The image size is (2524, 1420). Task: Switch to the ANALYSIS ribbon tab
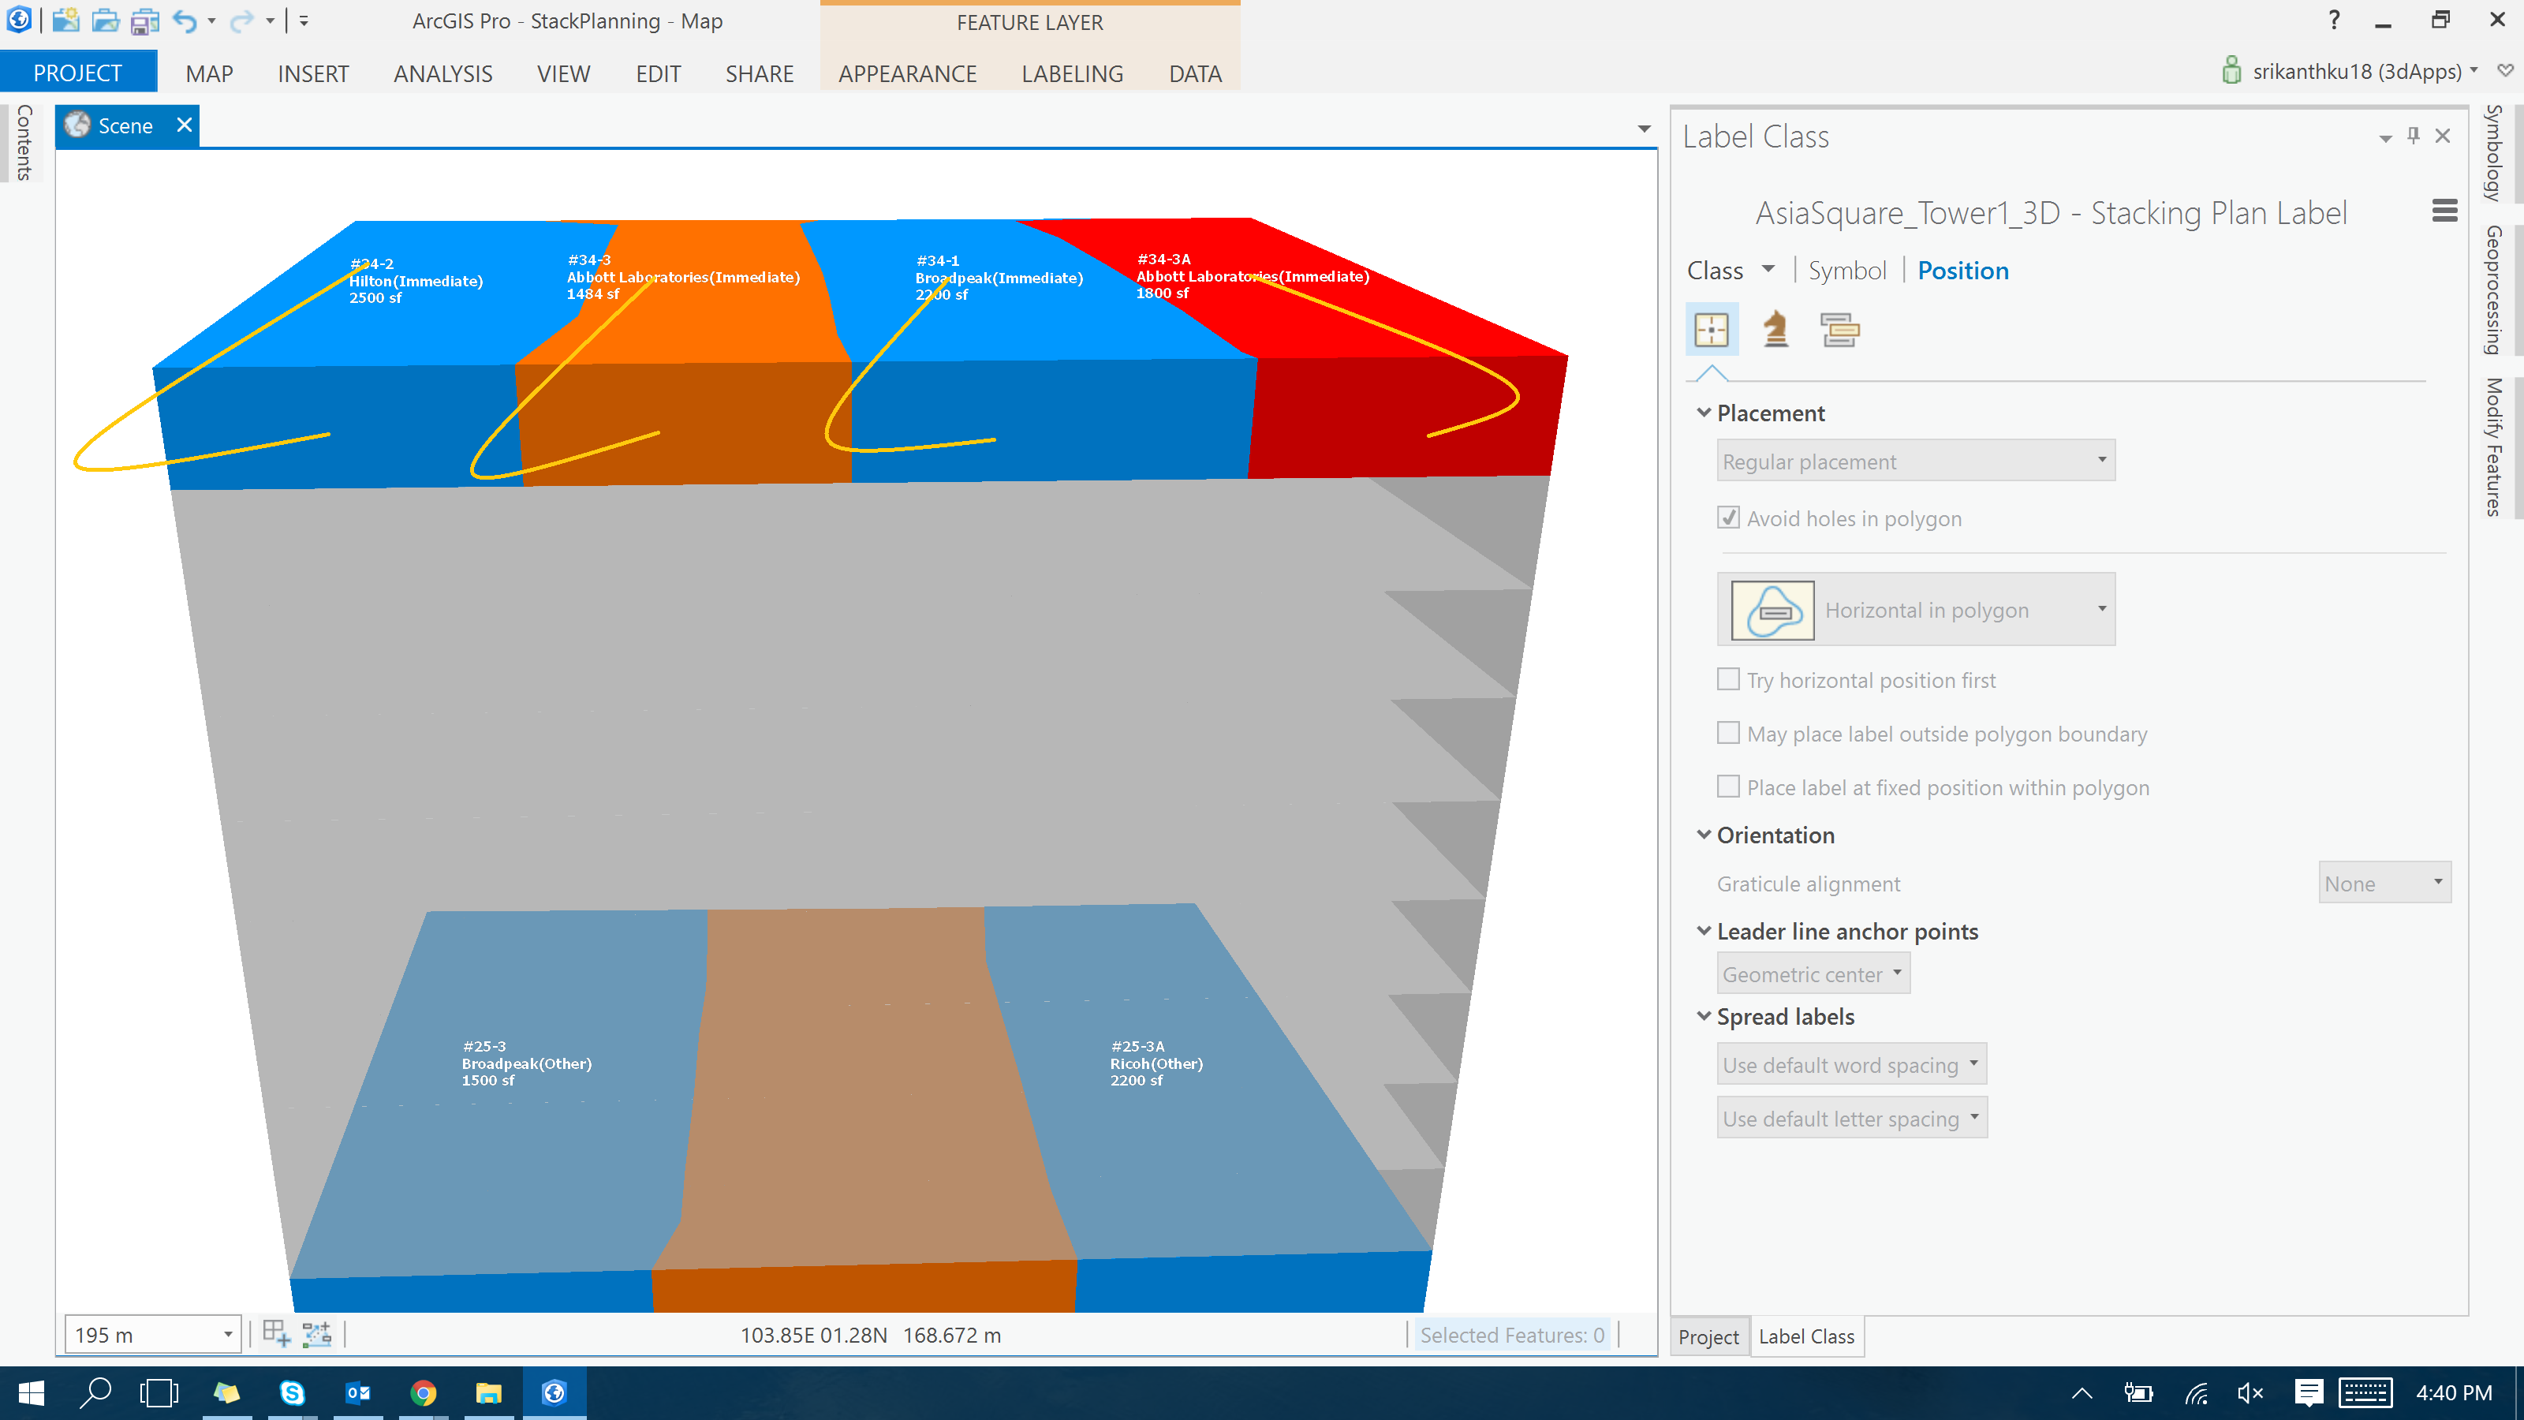tap(442, 73)
